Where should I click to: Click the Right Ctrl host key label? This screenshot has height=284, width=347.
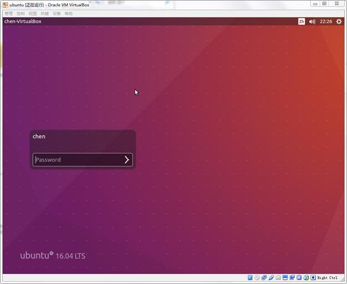pos(327,278)
